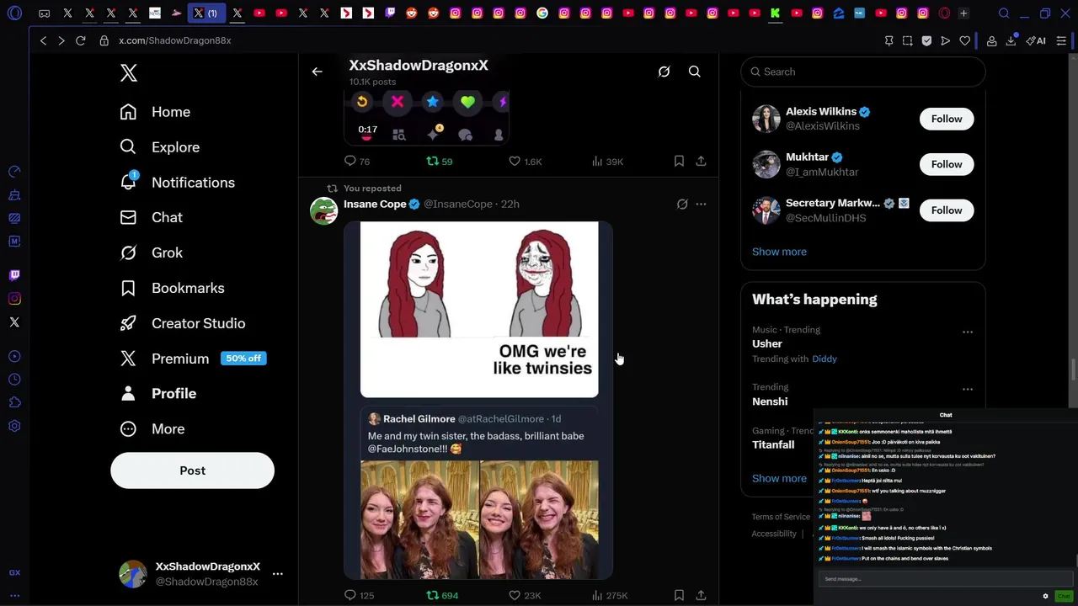View analytics showing 39K views
The height and width of the screenshot is (606, 1078).
pyautogui.click(x=607, y=161)
